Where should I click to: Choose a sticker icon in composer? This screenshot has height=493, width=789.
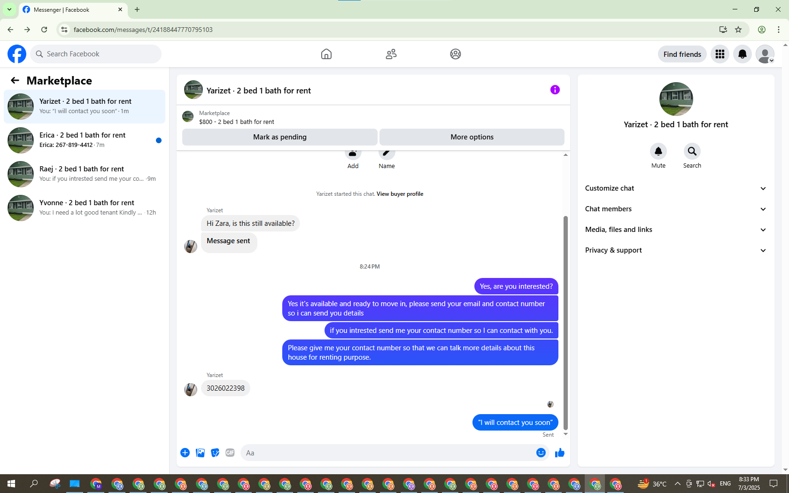point(215,453)
